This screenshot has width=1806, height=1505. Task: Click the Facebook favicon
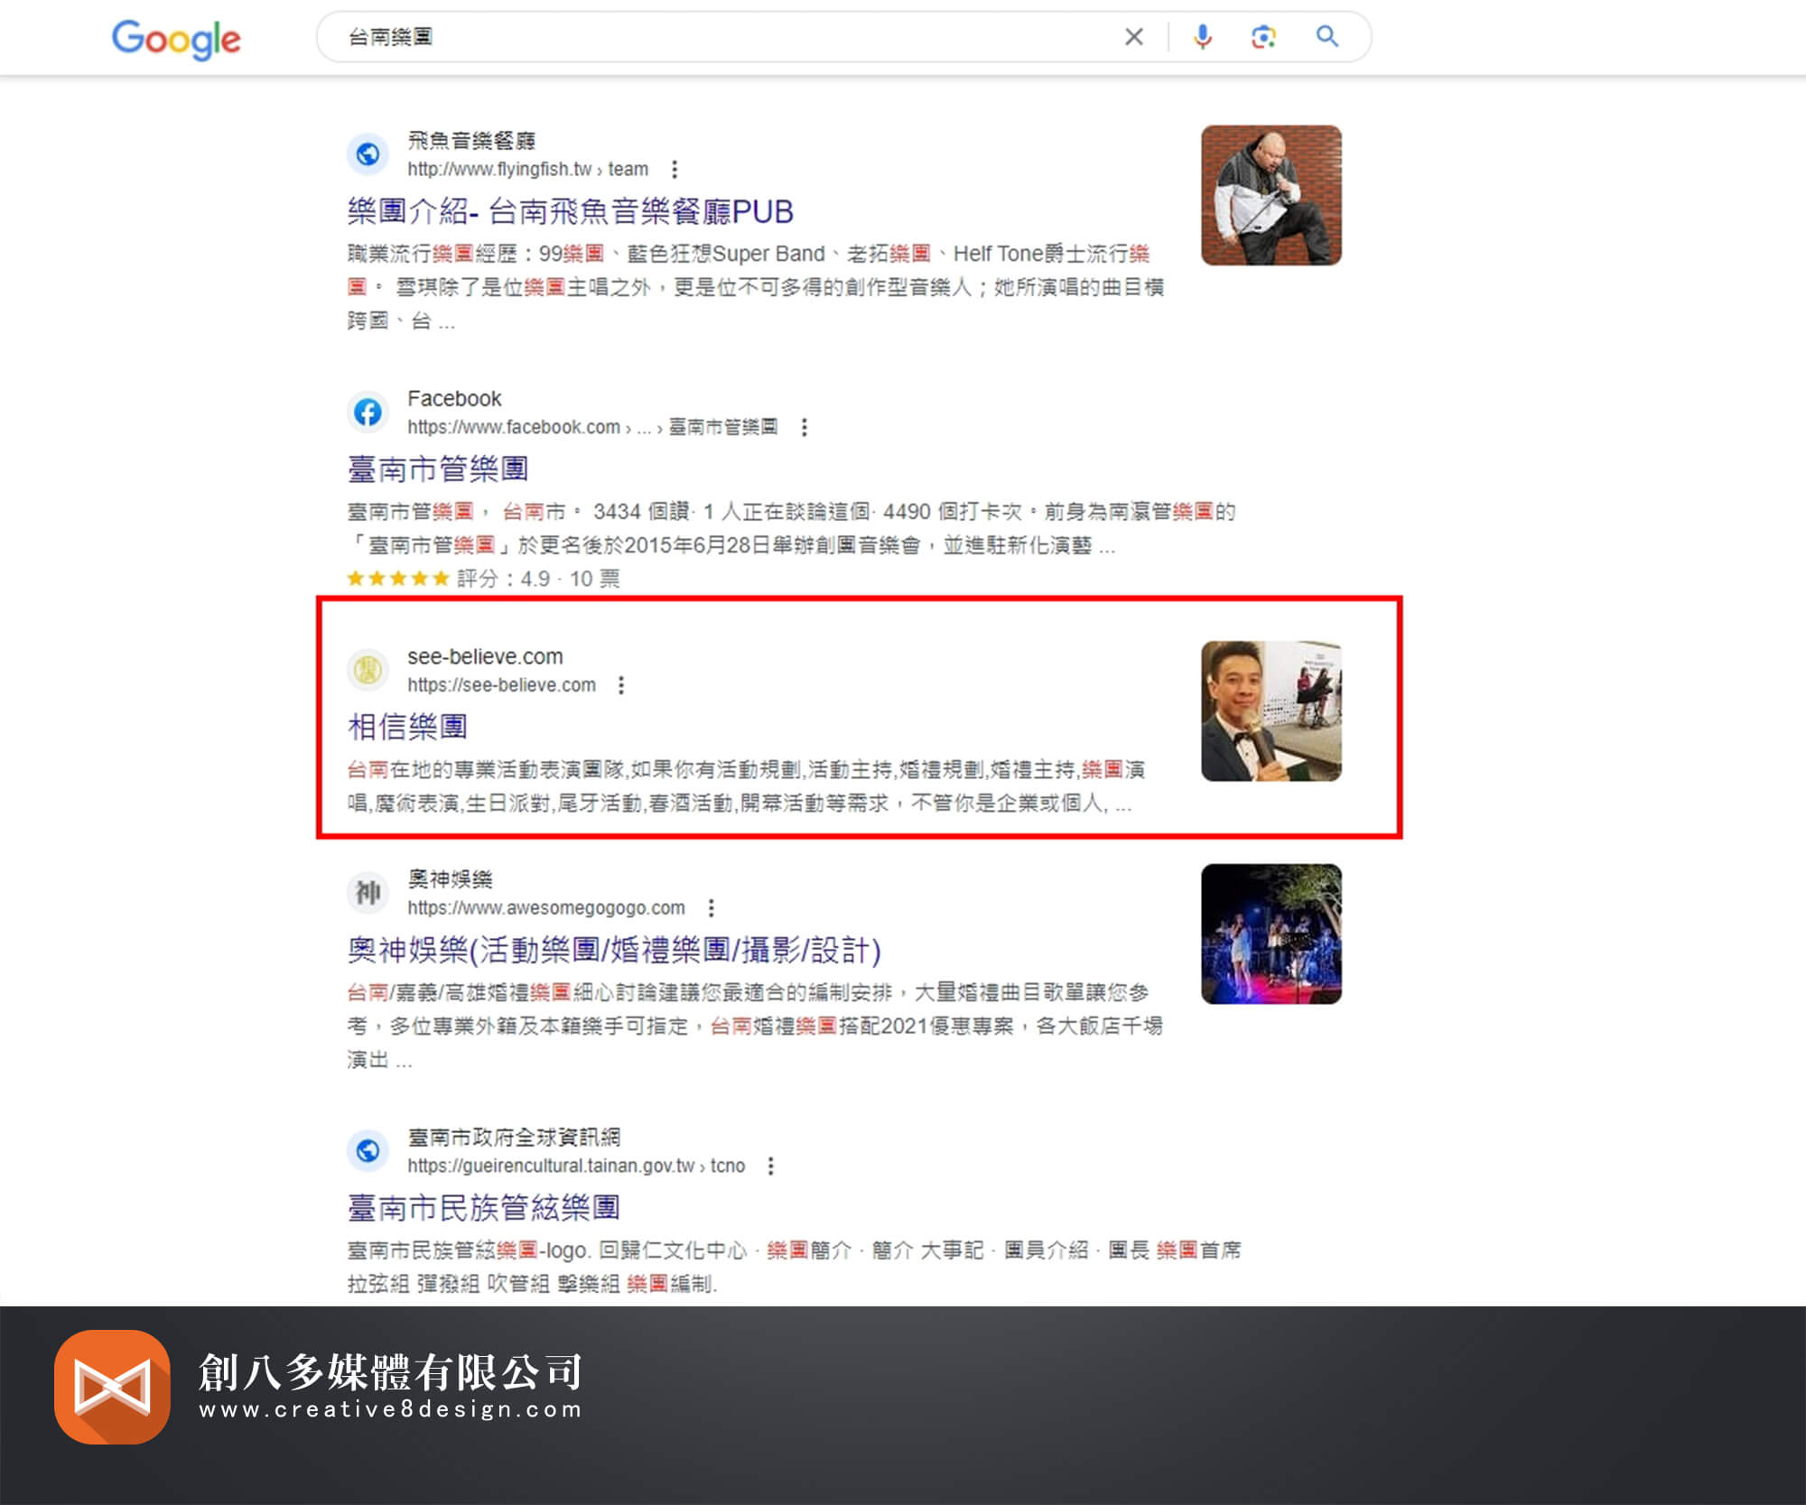tap(368, 413)
